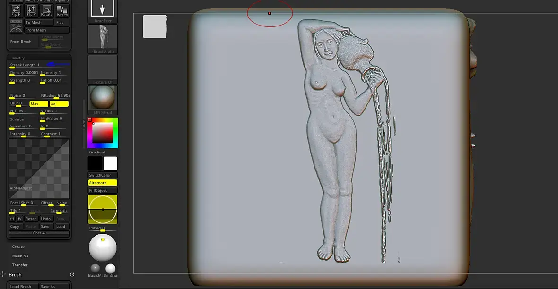This screenshot has height=289, width=558.
Task: Open the Brush palette header
Action: (x=15, y=275)
